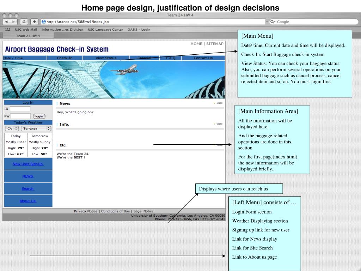Click the "Low: 58°" cell
This screenshot has width=361, height=271.
[x=39, y=154]
